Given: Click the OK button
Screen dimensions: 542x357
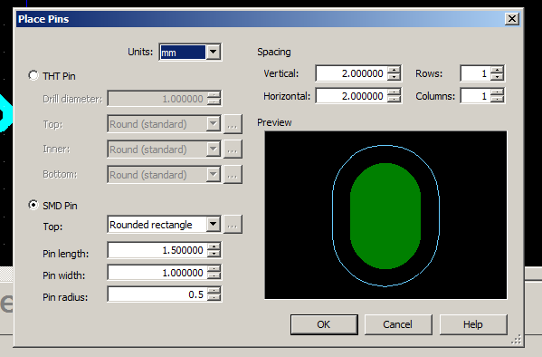Looking at the screenshot, I should point(324,324).
